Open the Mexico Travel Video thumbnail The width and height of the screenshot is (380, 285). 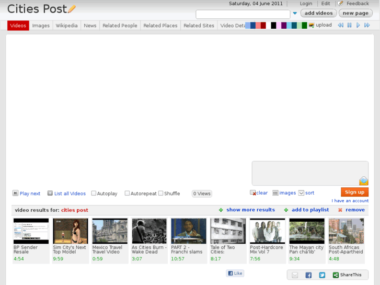(110, 231)
